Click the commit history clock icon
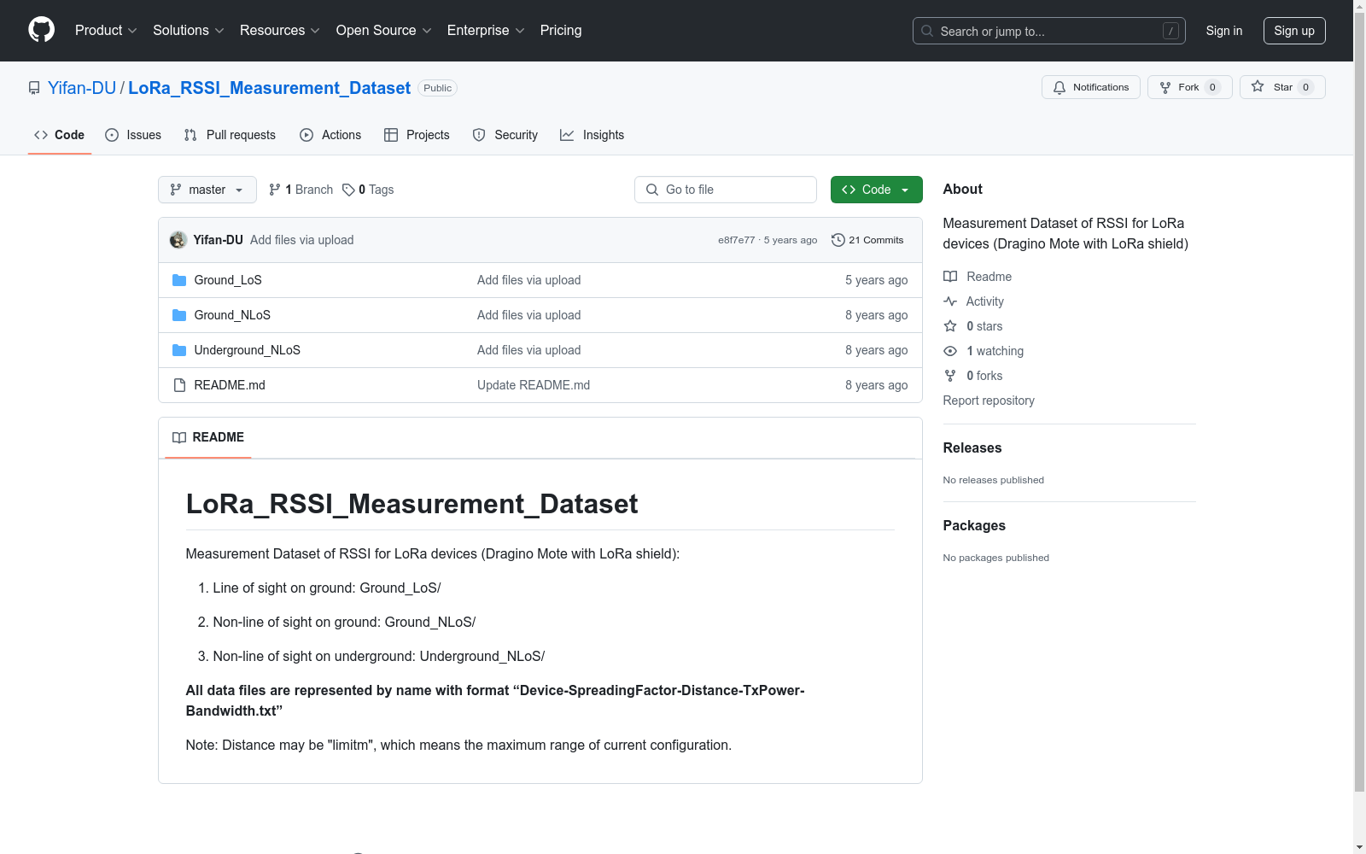The image size is (1366, 854). pyautogui.click(x=837, y=240)
